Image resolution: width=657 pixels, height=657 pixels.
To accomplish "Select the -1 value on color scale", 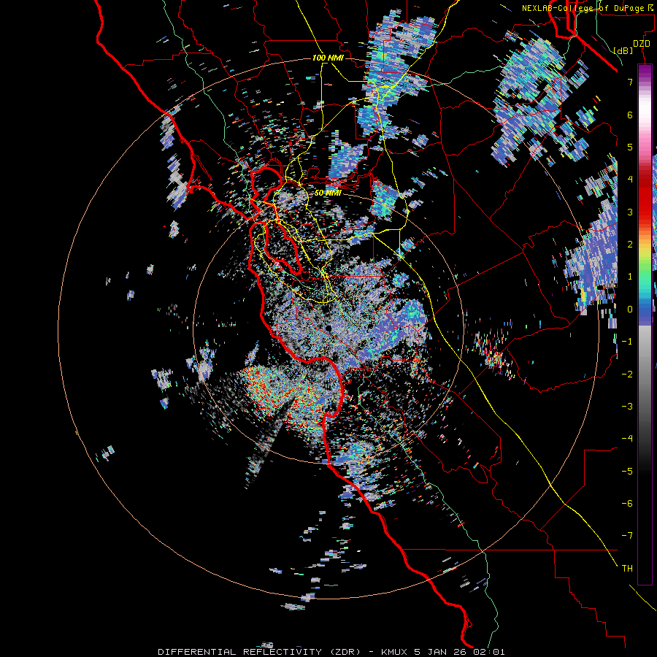I will point(627,342).
